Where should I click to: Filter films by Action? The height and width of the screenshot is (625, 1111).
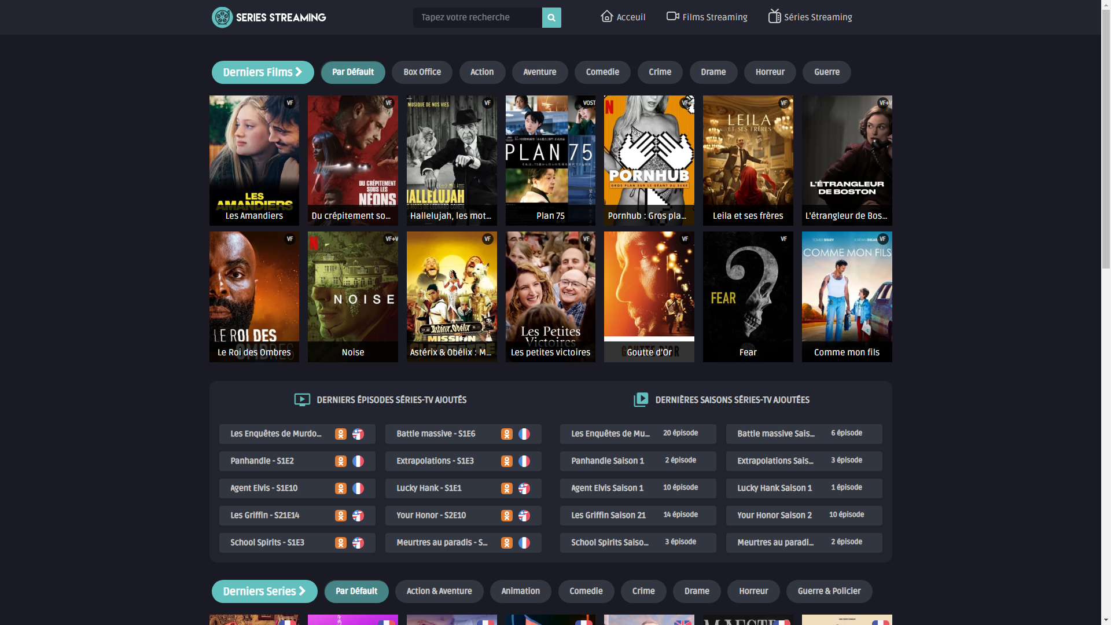(482, 72)
